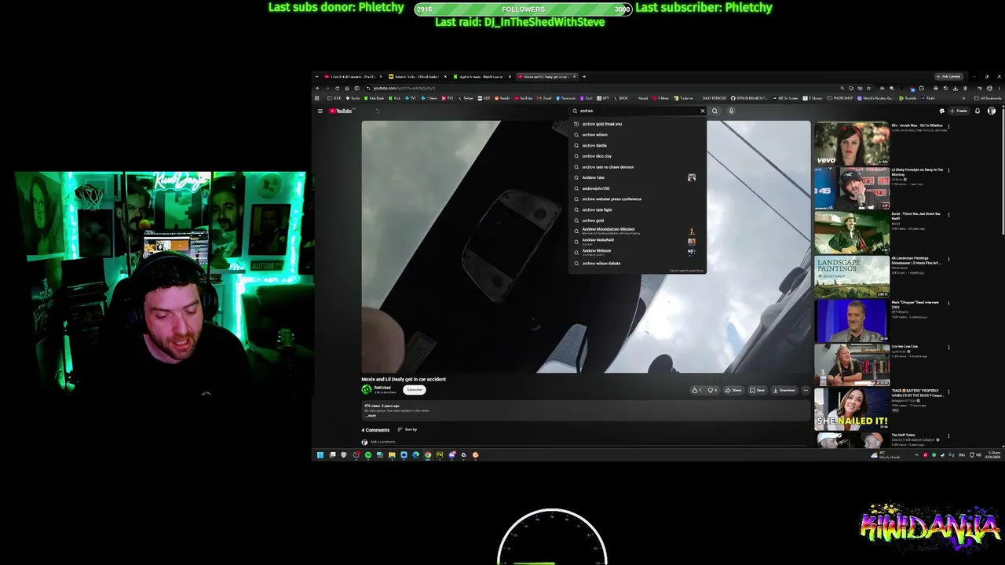The image size is (1005, 565).
Task: Show hidden system tray icons chevron
Action: pyautogui.click(x=916, y=455)
